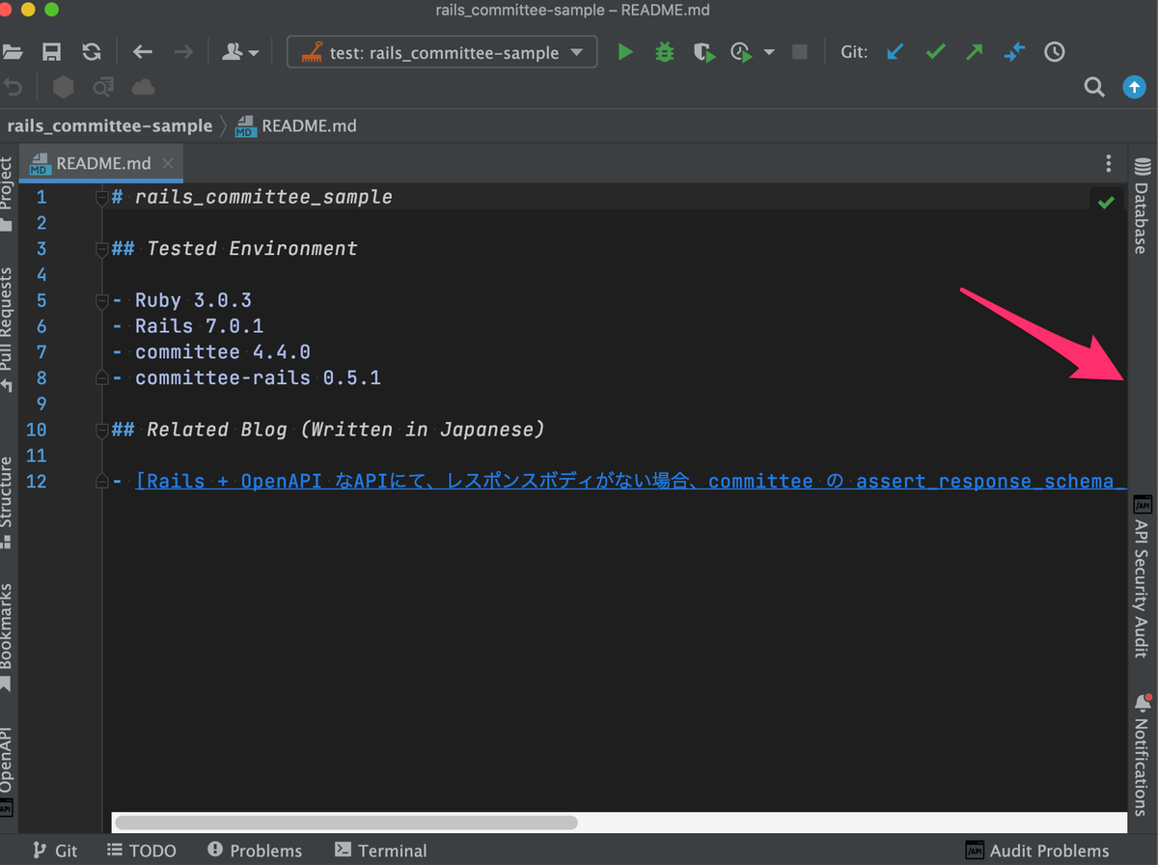Run with coverage using the shield icon
The image size is (1158, 865).
click(x=704, y=52)
